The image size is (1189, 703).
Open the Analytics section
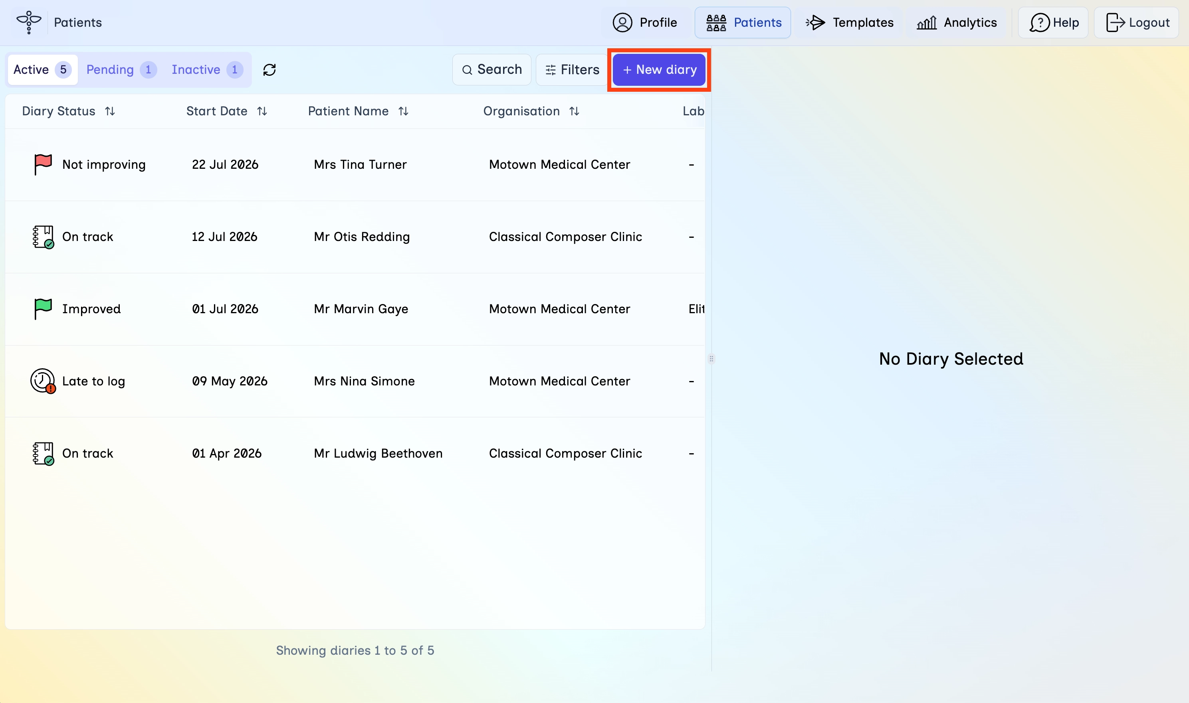(957, 22)
